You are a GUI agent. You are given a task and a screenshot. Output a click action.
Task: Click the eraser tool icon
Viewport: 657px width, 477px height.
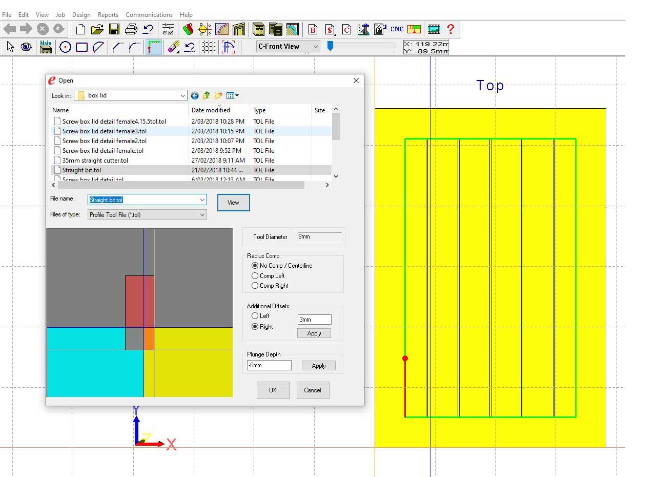(x=173, y=47)
